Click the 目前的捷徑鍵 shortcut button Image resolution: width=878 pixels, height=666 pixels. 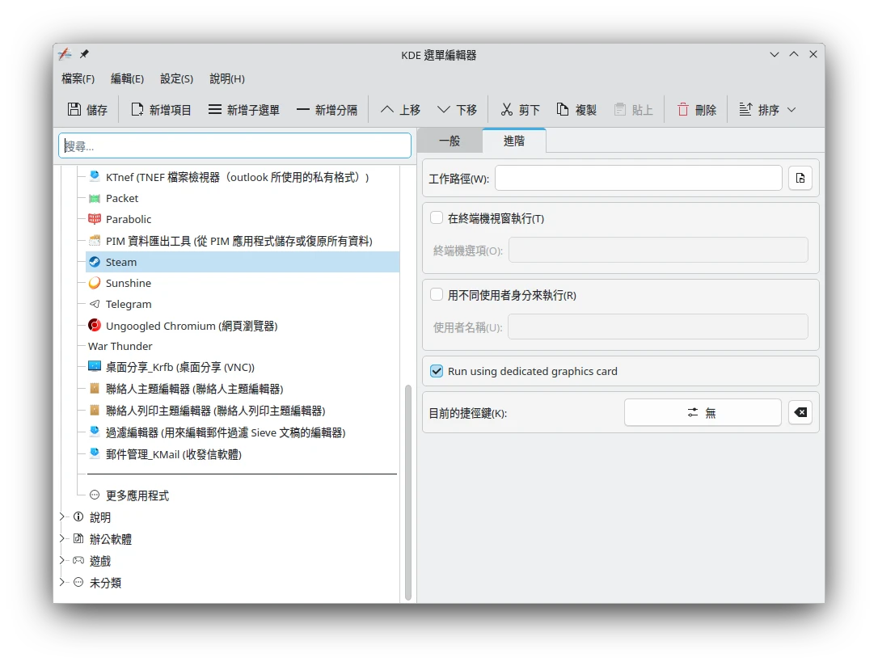(x=702, y=413)
